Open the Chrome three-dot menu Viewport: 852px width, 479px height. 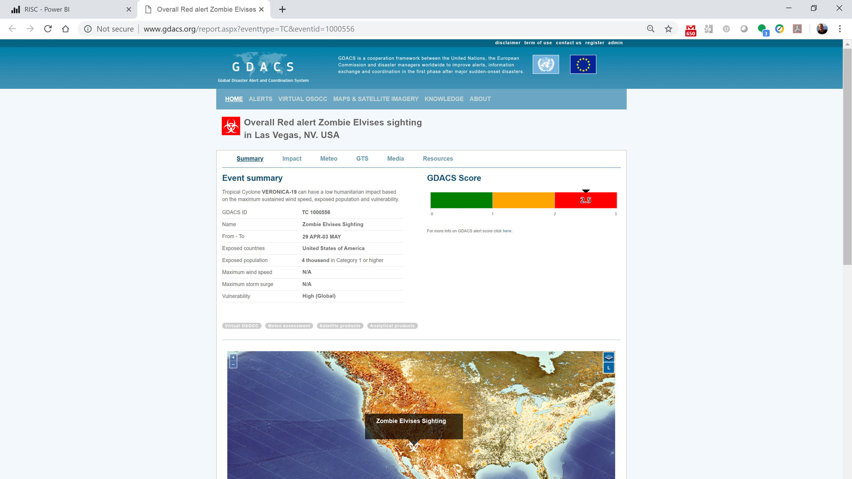(840, 29)
